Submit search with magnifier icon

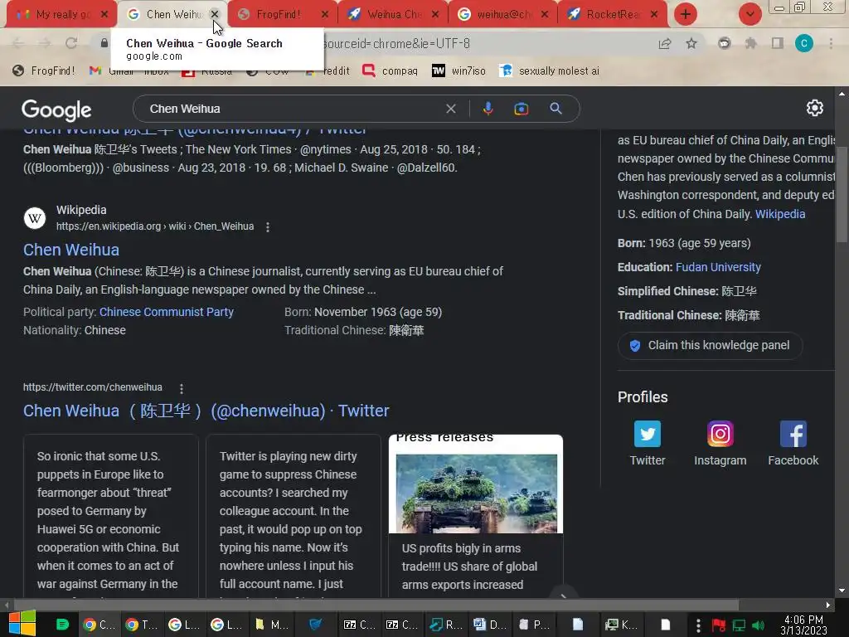tap(555, 109)
